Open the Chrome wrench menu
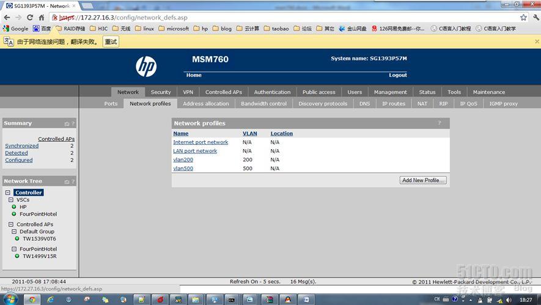The width and height of the screenshot is (541, 305). [536, 18]
